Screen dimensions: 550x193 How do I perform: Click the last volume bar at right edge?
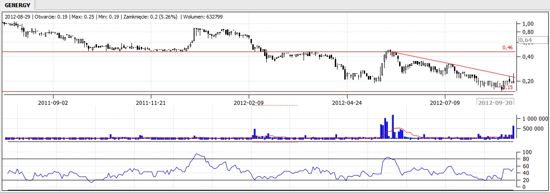tap(513, 133)
